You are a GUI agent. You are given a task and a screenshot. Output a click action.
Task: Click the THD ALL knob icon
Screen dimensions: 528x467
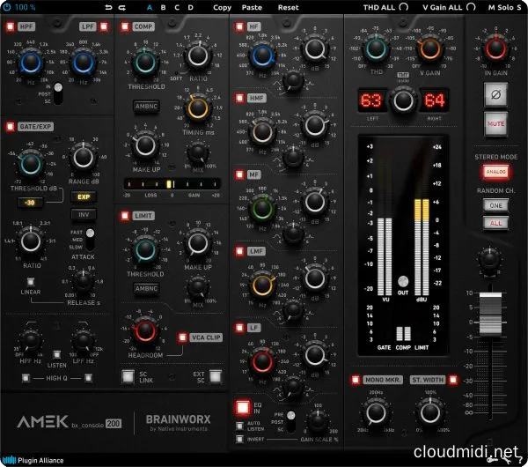(403, 7)
